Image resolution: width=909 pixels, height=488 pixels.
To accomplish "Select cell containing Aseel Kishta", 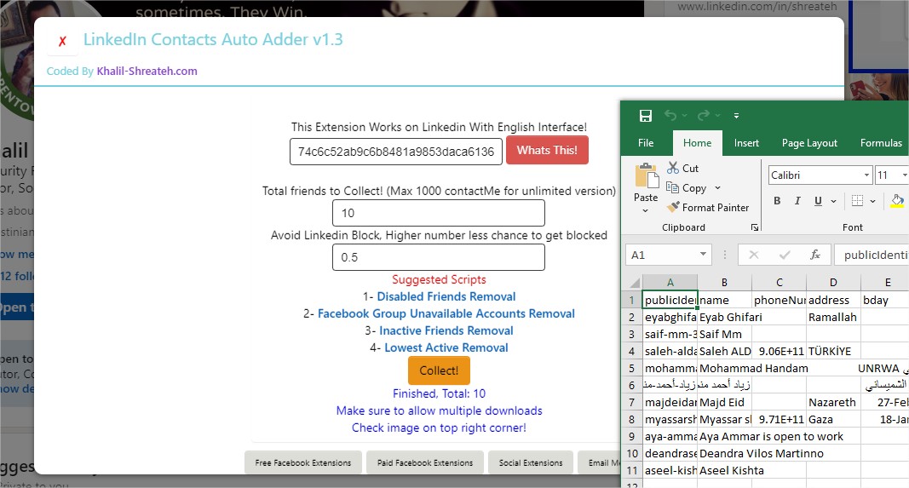I will [x=725, y=471].
